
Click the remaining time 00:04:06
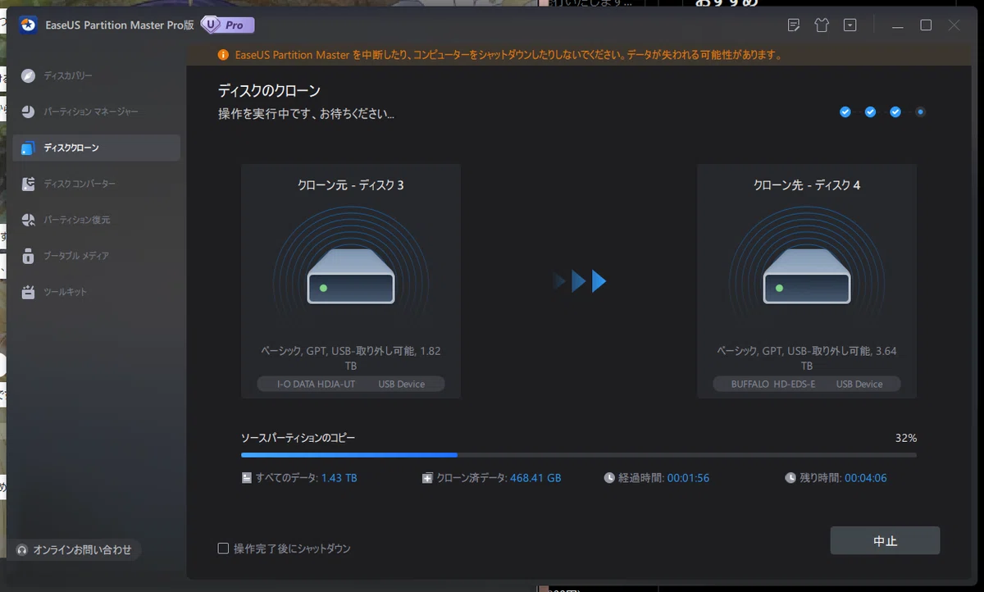click(x=866, y=478)
